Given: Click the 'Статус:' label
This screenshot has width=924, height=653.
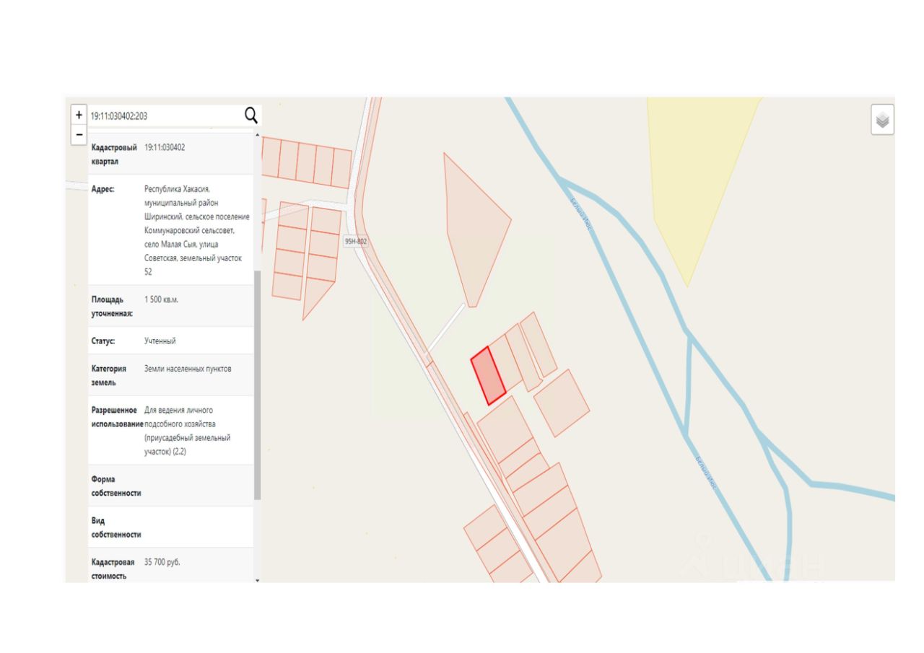Looking at the screenshot, I should (103, 341).
